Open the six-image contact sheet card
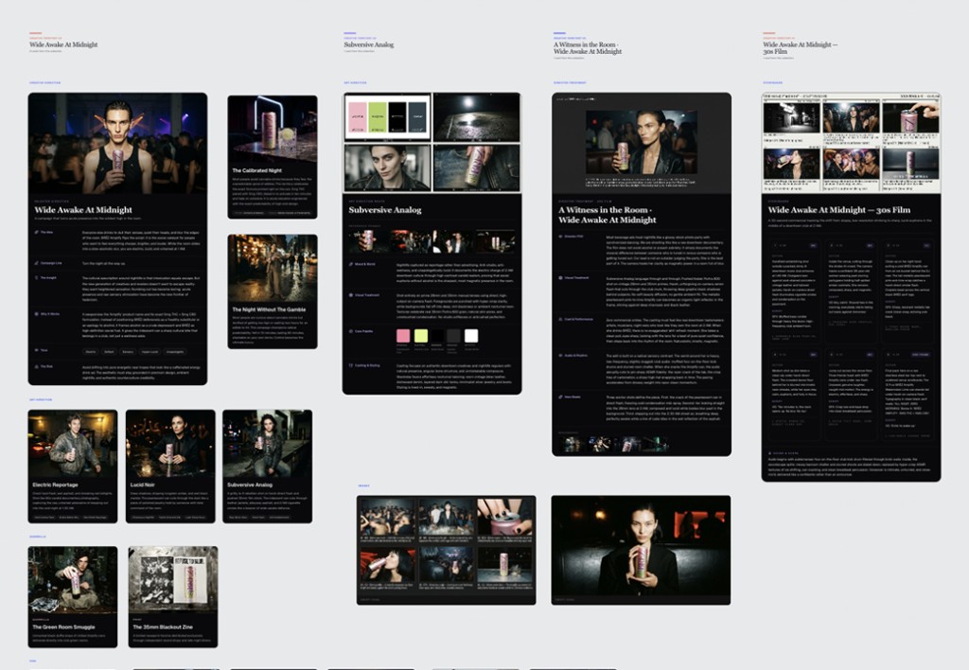Image resolution: width=969 pixels, height=670 pixels. coord(447,550)
